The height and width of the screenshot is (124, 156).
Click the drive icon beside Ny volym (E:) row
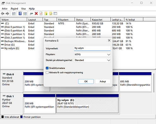(3, 48)
